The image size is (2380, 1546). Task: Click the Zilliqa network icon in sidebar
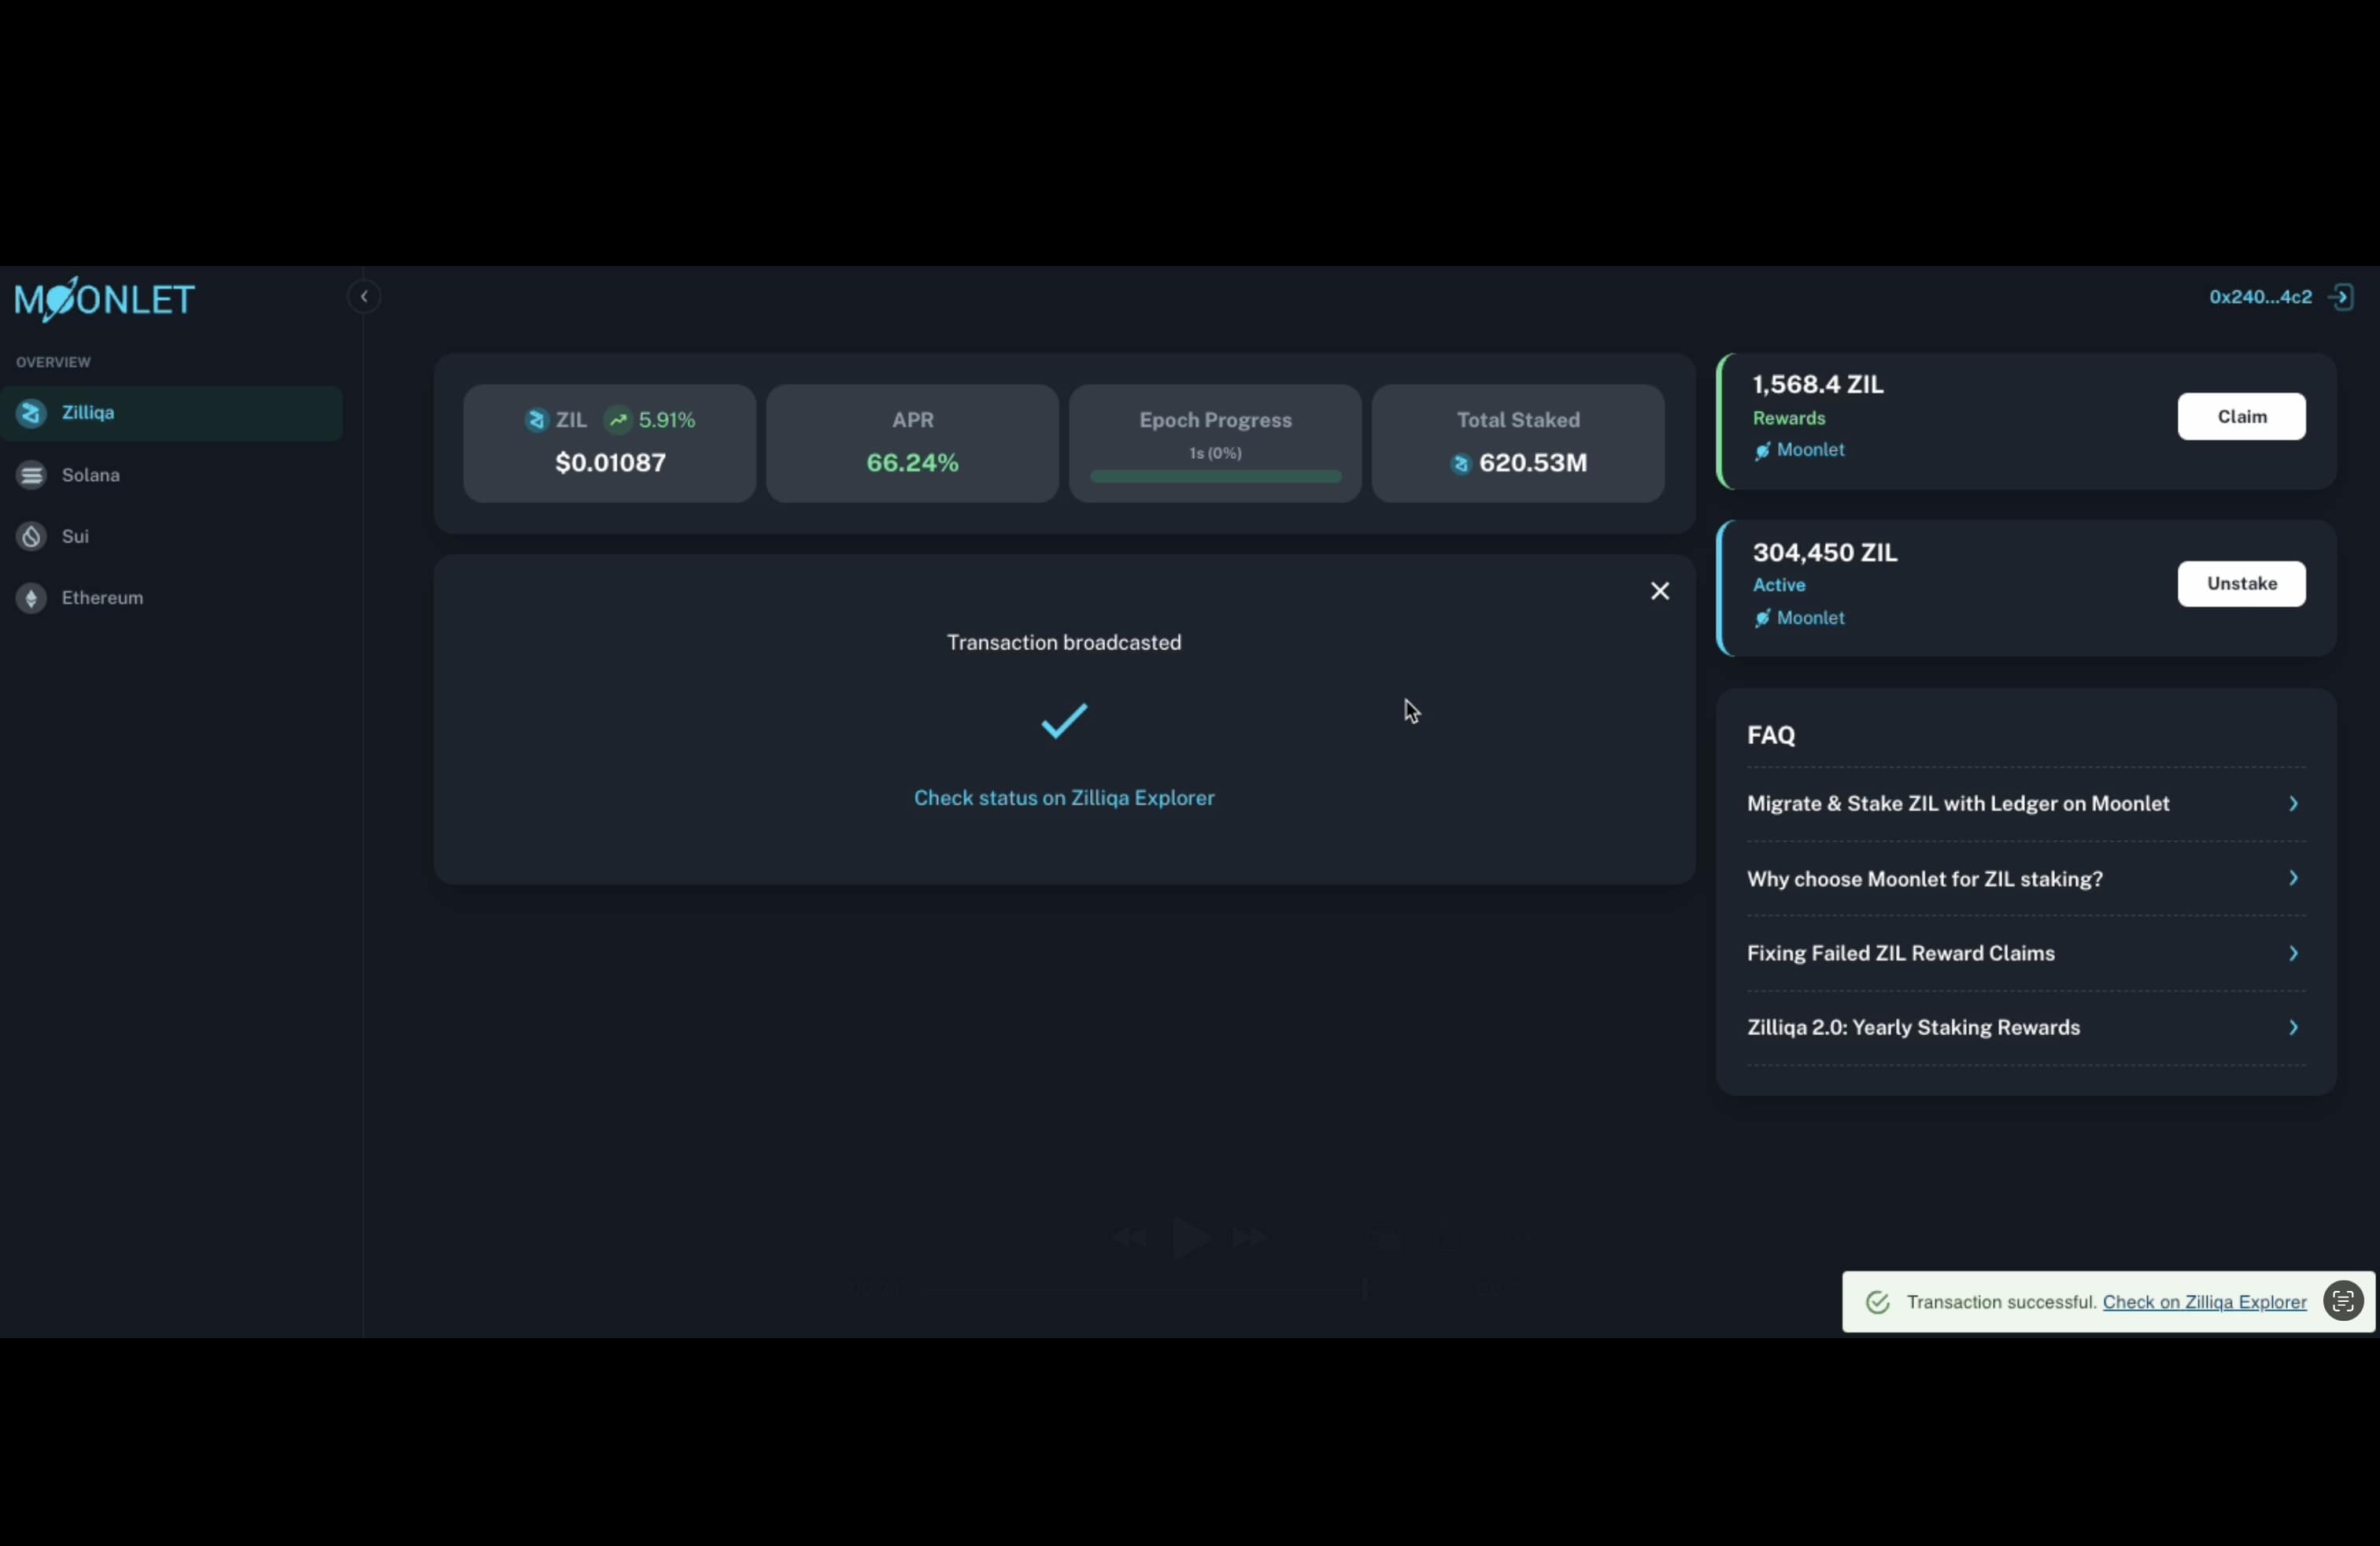[x=31, y=413]
